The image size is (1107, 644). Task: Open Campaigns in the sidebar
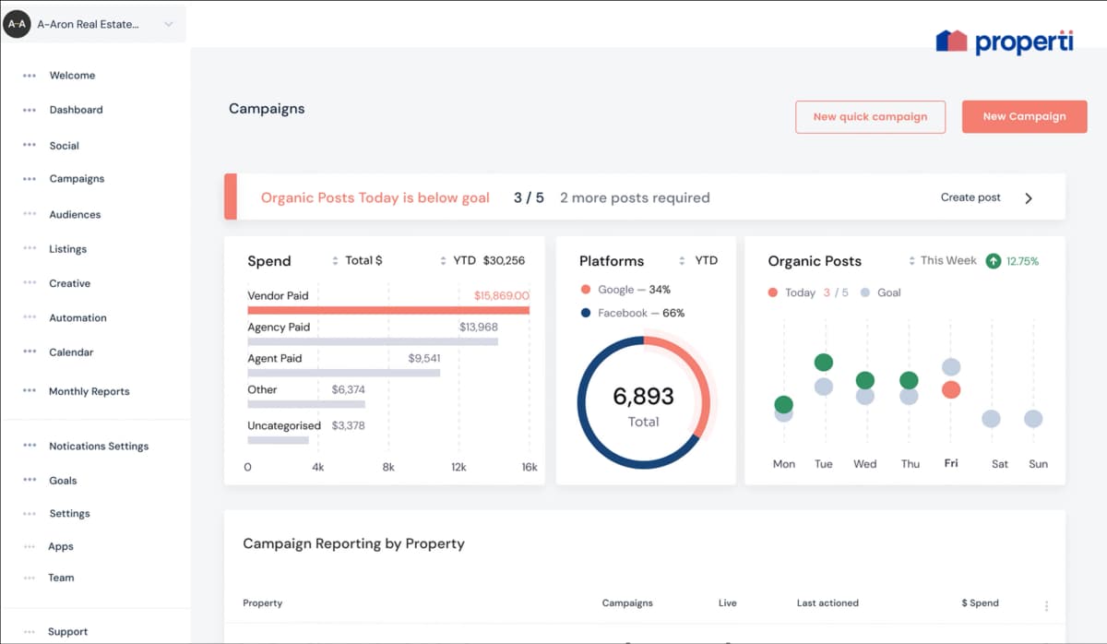point(77,179)
